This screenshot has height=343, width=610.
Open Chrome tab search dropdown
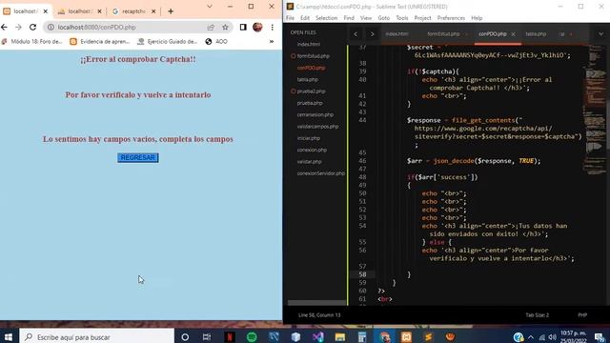(x=210, y=7)
